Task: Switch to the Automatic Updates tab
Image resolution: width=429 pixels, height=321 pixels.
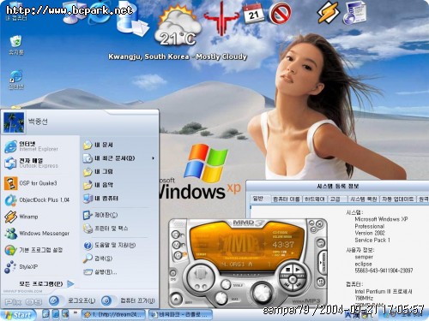Action: pyautogui.click(x=398, y=199)
